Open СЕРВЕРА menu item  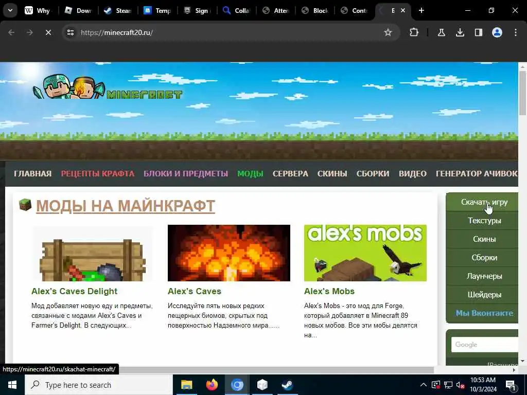[290, 174]
